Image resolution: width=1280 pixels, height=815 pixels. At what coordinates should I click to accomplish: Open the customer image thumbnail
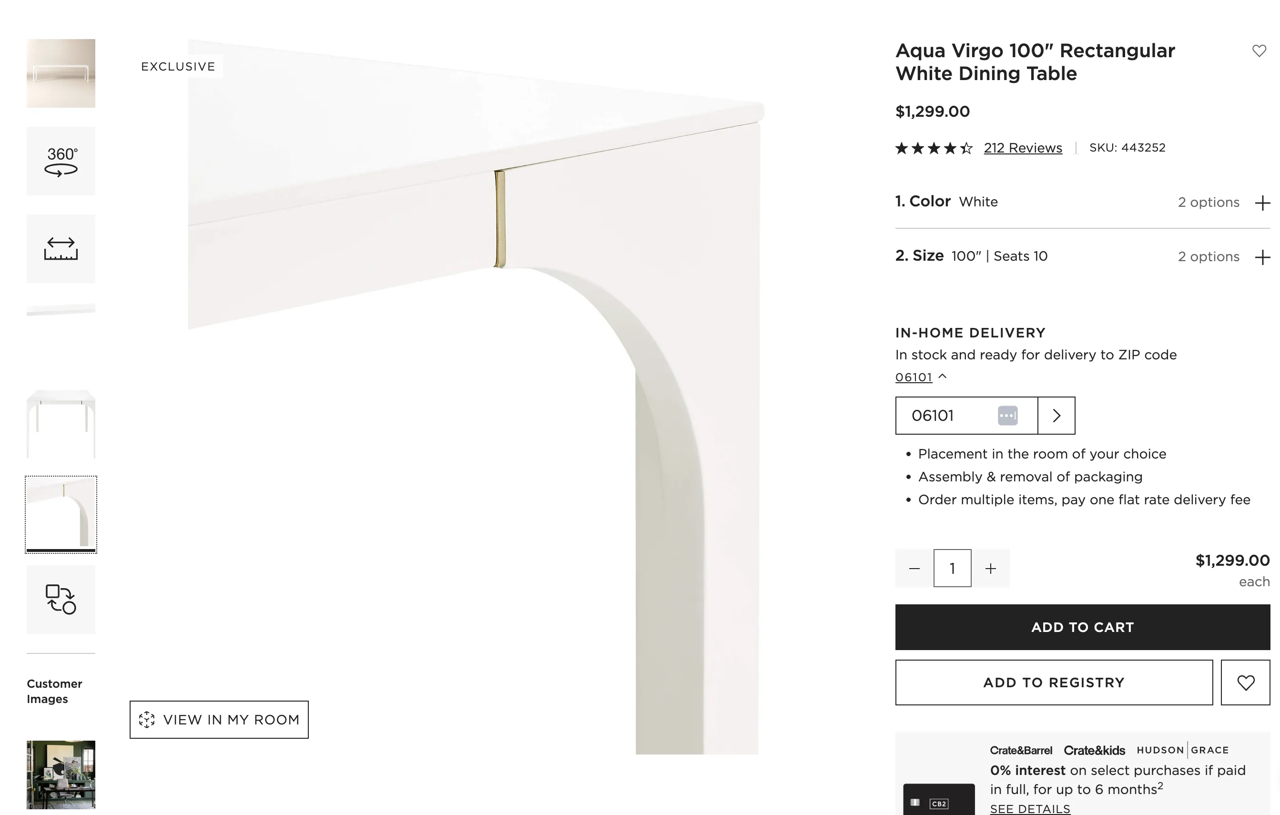click(x=61, y=774)
